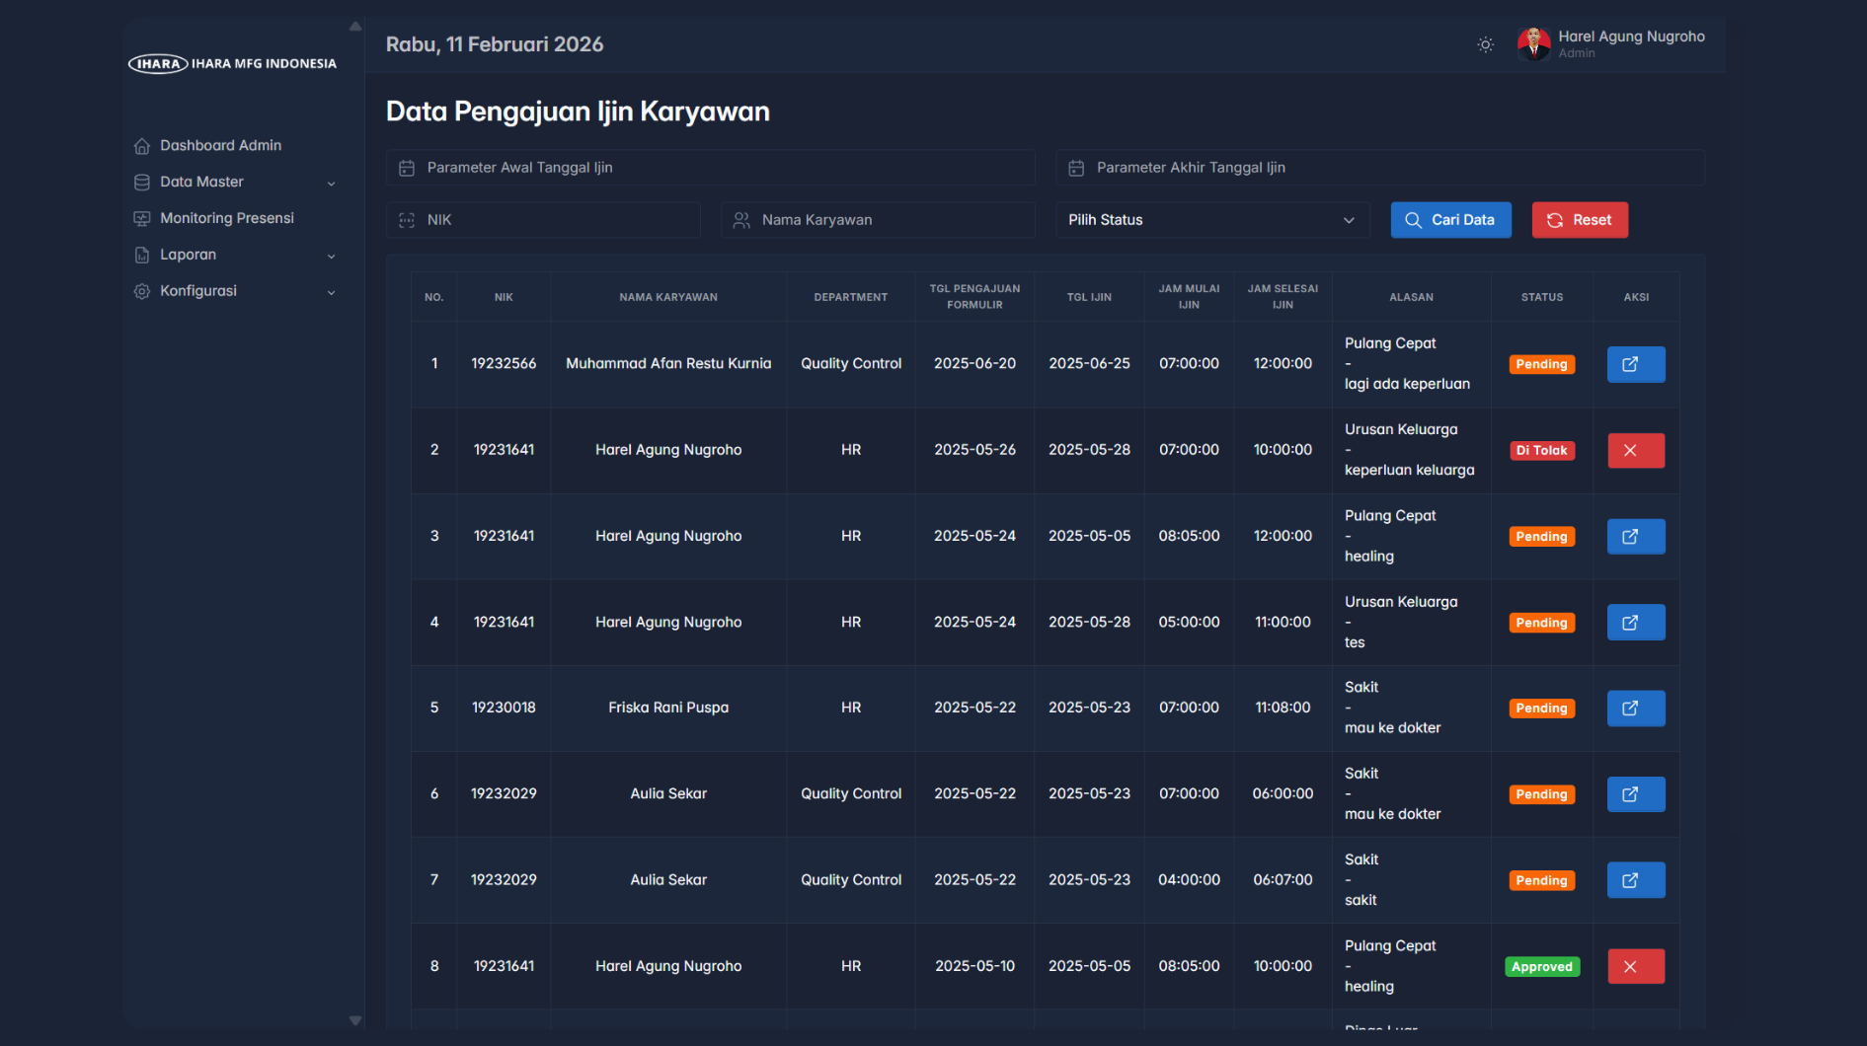Click the Dashboard Admin home icon

(142, 146)
